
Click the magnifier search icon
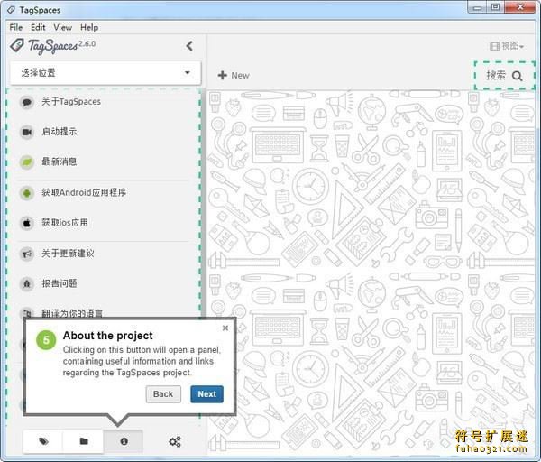(517, 76)
